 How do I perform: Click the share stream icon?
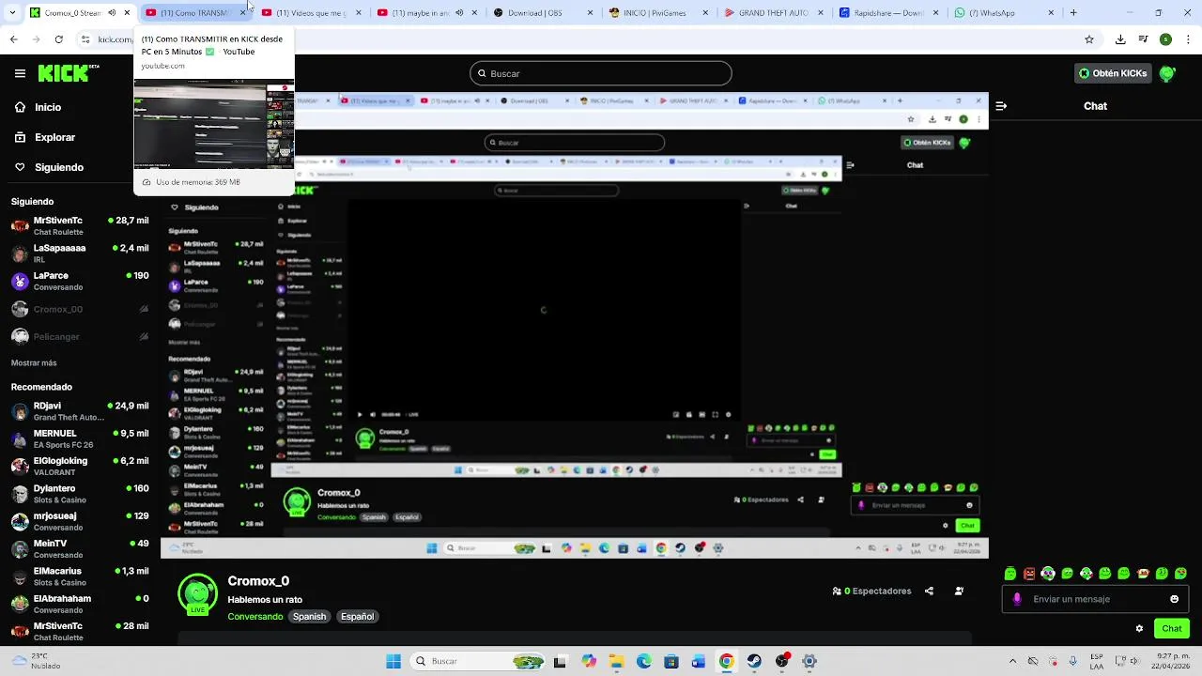coord(929,591)
